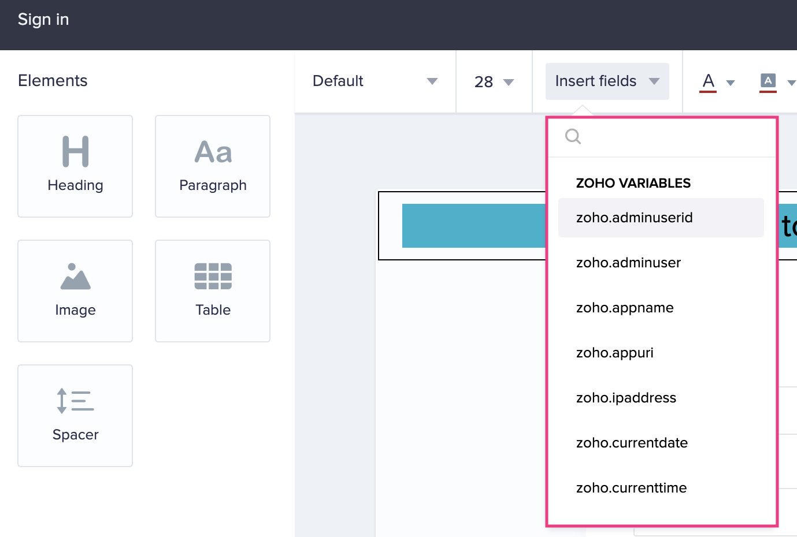The image size is (797, 537).
Task: Click the Sign in link
Action: 43,19
